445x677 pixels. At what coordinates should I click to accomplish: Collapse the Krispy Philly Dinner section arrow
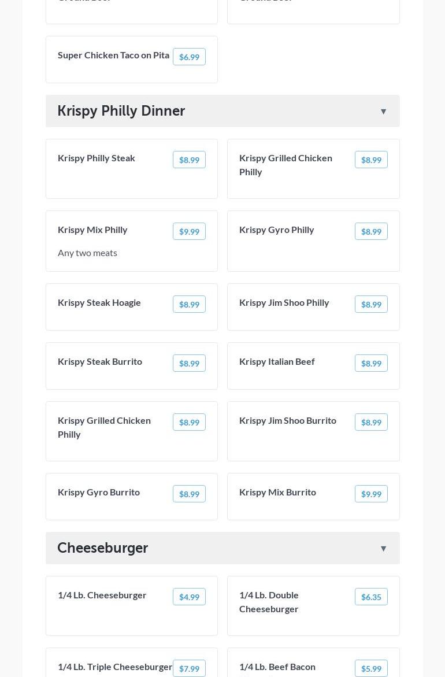(x=383, y=112)
